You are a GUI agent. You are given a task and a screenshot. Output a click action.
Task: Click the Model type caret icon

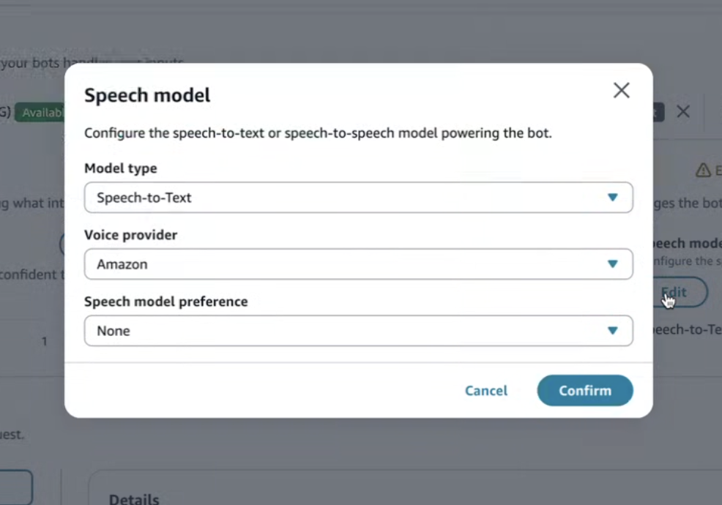pos(614,198)
